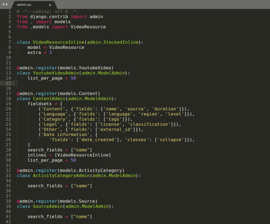Click 'django.contrib' on line 2
Screen dimensions: 270x224
(x=49, y=17)
